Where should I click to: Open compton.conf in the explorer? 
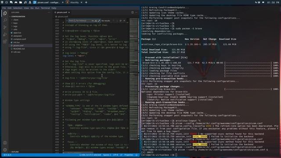point(19,39)
